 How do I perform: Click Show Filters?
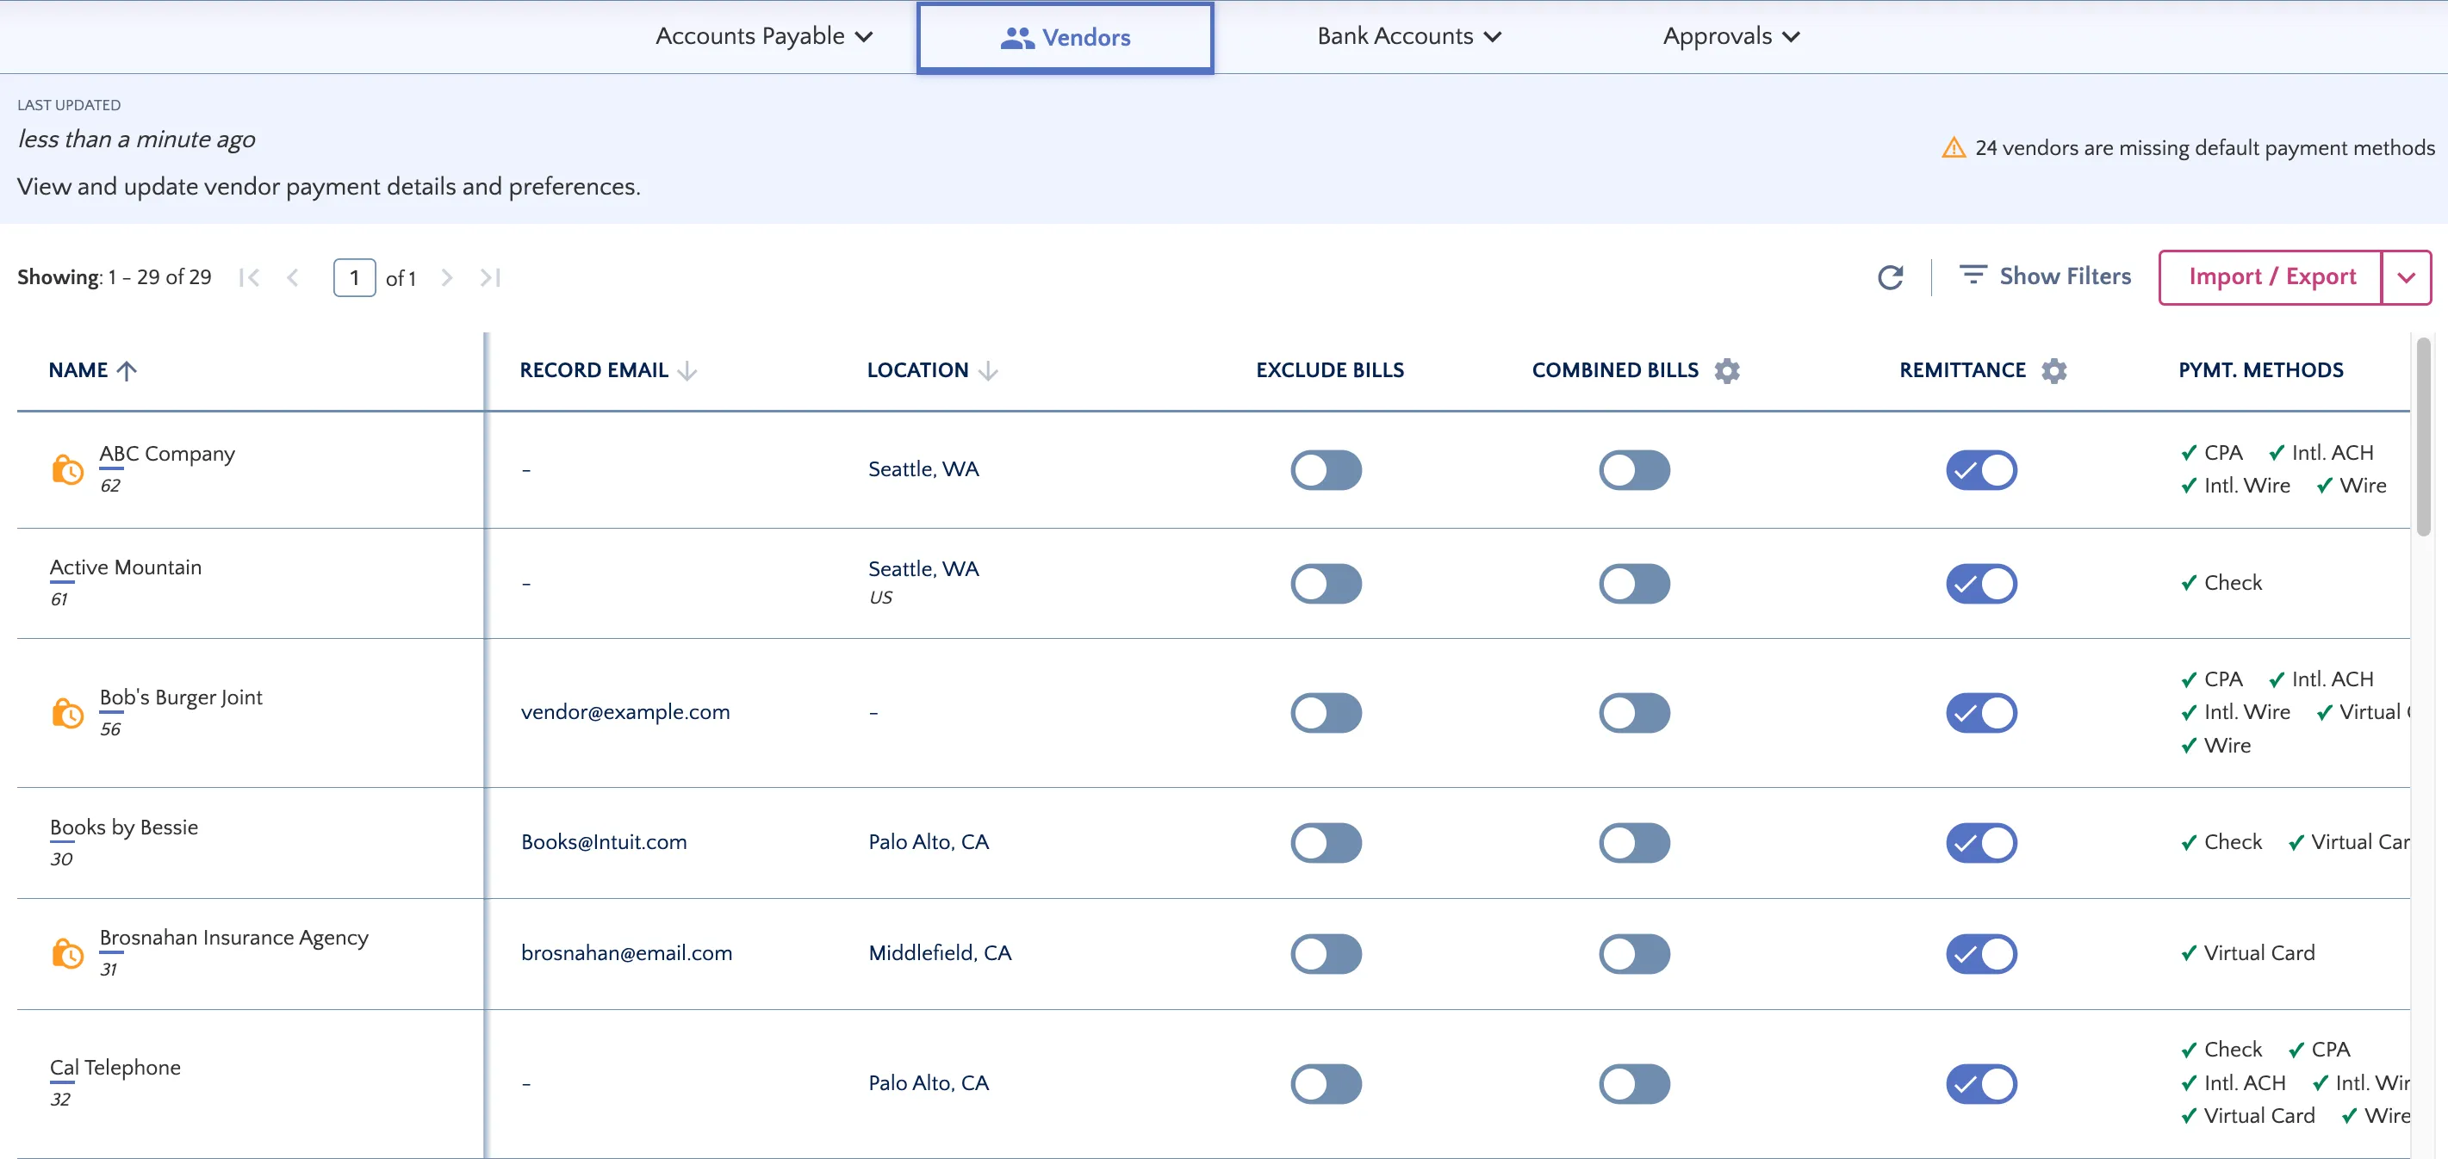[2045, 276]
